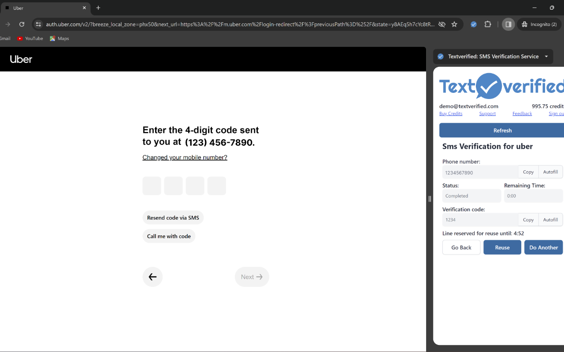
Task: Click the address bar URL
Action: (240, 24)
